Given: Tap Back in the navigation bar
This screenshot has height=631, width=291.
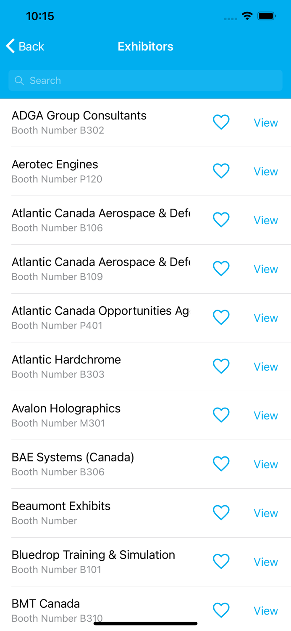Looking at the screenshot, I should [24, 46].
